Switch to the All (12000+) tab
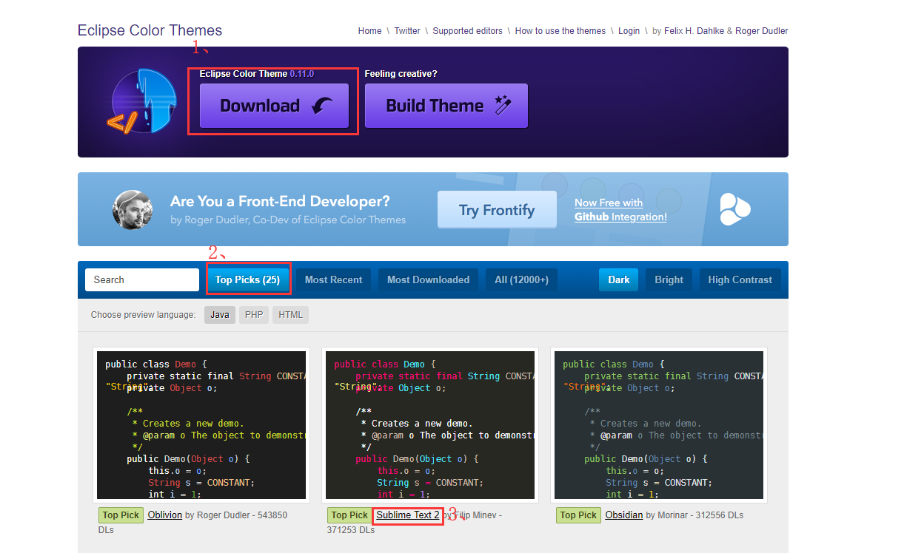The width and height of the screenshot is (924, 553). click(522, 279)
